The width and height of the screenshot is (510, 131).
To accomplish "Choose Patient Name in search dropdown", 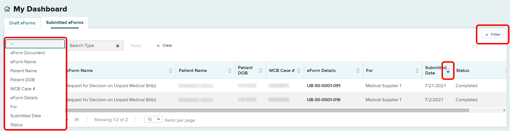I will tap(24, 71).
